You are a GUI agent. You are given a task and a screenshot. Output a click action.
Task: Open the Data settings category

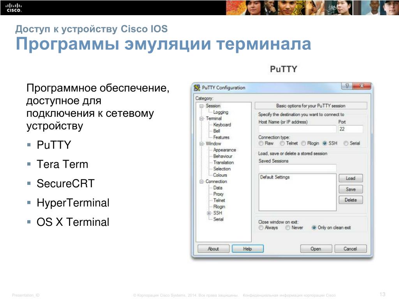(x=217, y=188)
